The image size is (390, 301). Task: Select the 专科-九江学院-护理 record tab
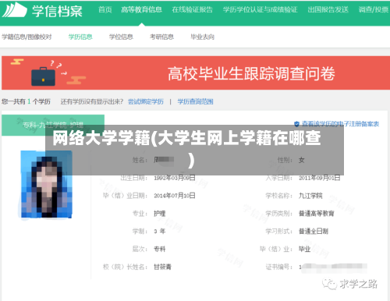[53, 125]
